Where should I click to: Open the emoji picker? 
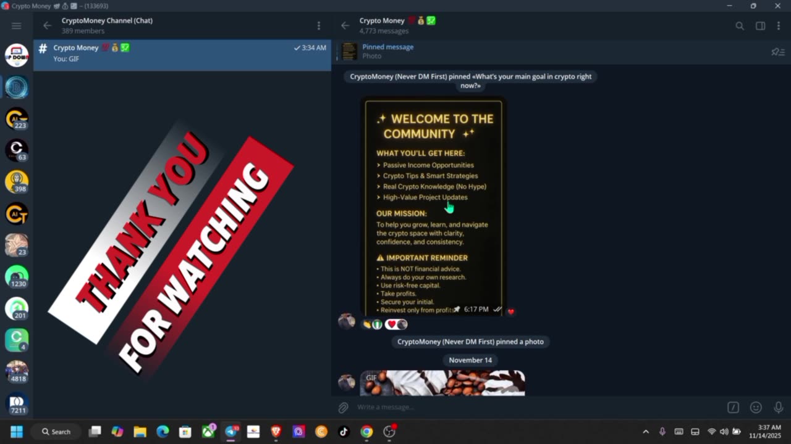click(x=756, y=407)
